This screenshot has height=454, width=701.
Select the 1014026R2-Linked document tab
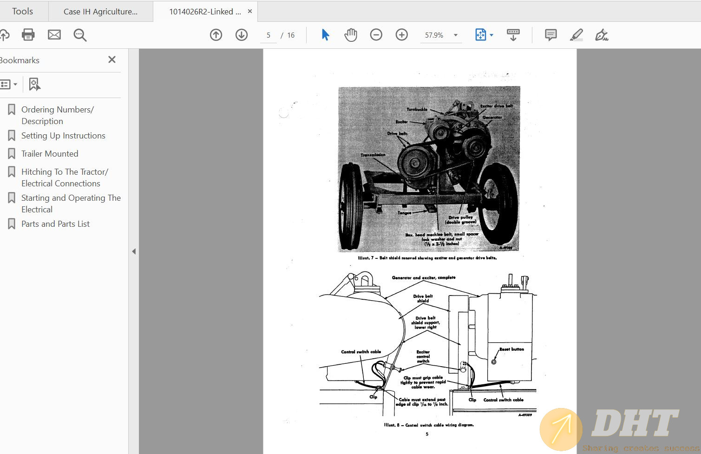pos(205,12)
